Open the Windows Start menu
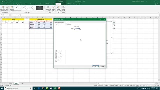160x90 pixels. [x=2, y=88]
